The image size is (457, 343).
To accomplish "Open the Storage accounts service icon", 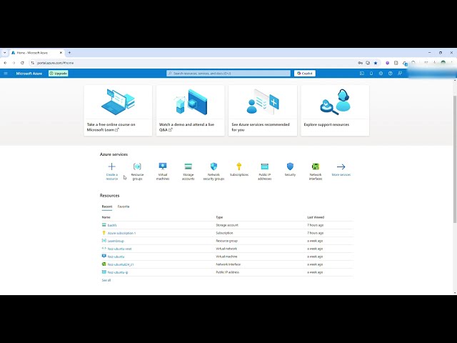I will [x=189, y=166].
